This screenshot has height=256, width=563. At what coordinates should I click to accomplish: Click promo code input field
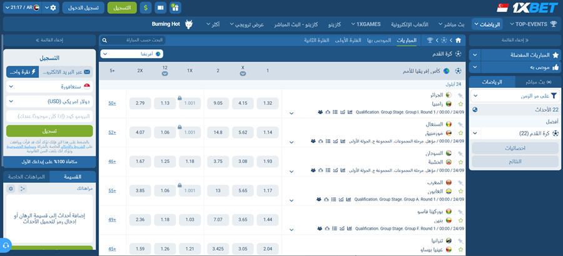pos(49,116)
